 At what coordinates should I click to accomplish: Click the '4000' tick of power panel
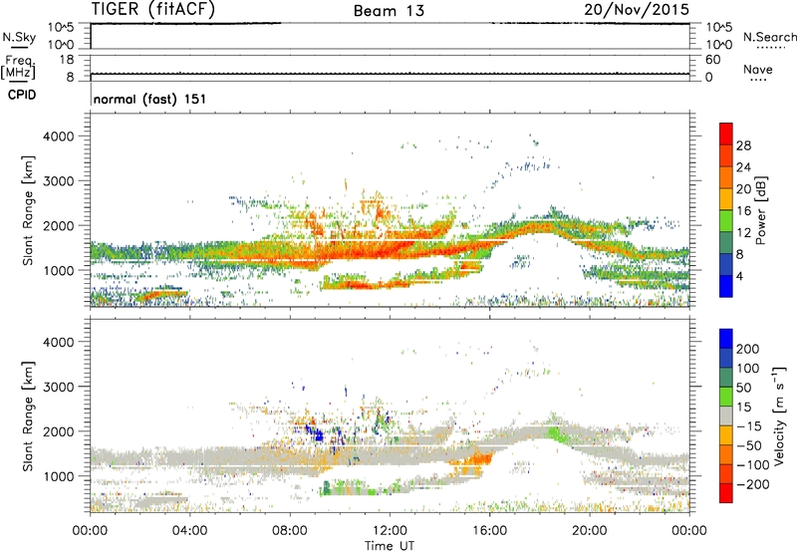point(59,137)
